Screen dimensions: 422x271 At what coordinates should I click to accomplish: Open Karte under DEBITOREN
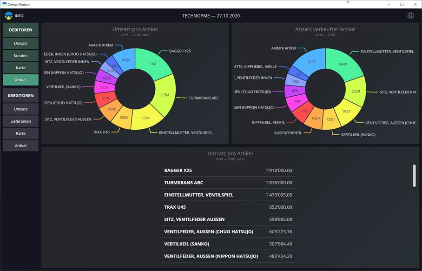(21, 67)
